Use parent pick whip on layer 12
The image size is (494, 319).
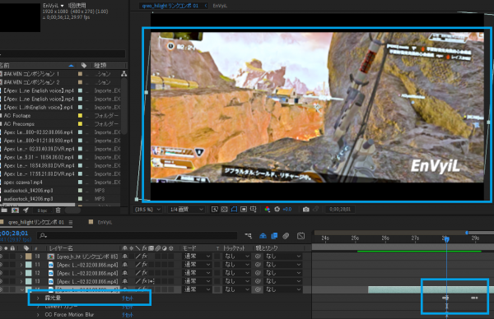(x=258, y=273)
